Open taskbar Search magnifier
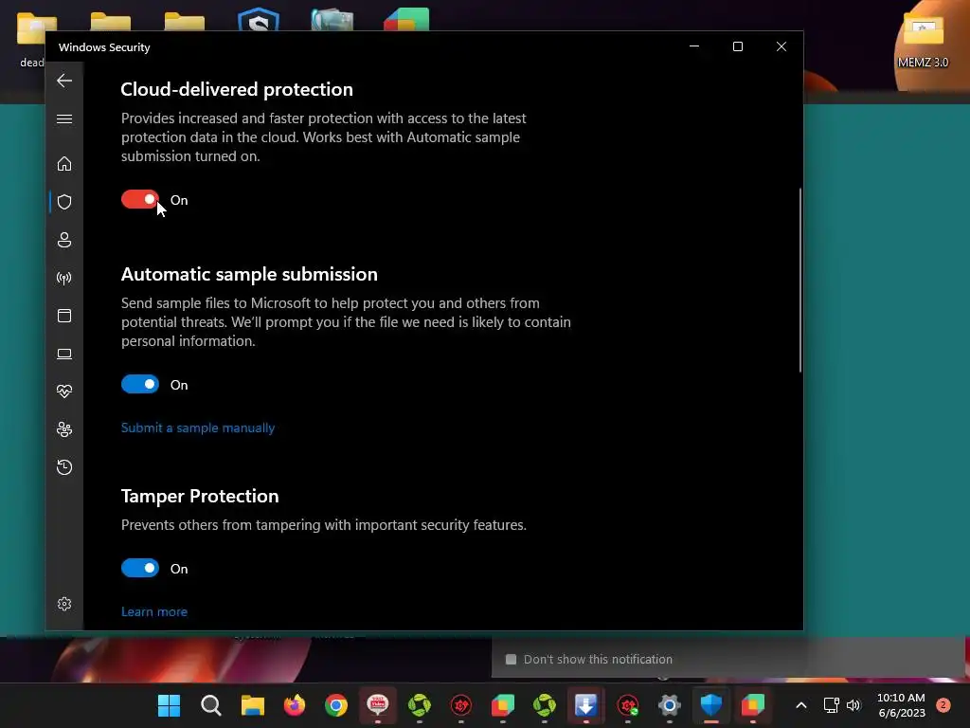The height and width of the screenshot is (728, 970). [x=211, y=705]
